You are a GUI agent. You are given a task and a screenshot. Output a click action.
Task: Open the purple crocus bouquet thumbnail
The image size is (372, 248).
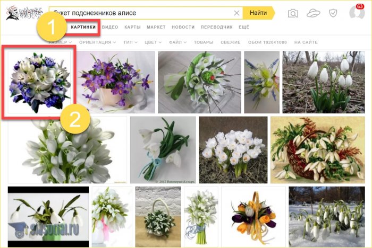(115, 82)
